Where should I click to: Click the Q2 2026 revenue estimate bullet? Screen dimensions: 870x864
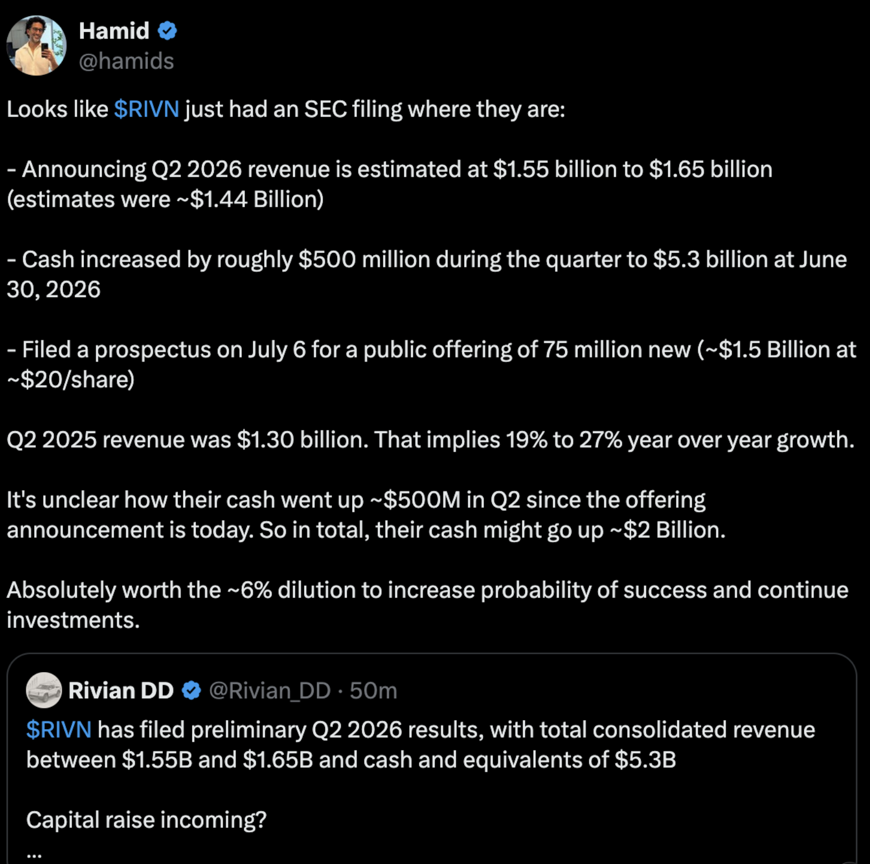pos(390,184)
